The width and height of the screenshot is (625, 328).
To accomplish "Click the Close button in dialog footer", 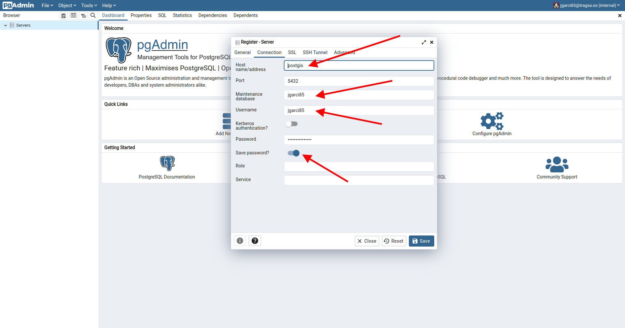I will click(x=367, y=241).
